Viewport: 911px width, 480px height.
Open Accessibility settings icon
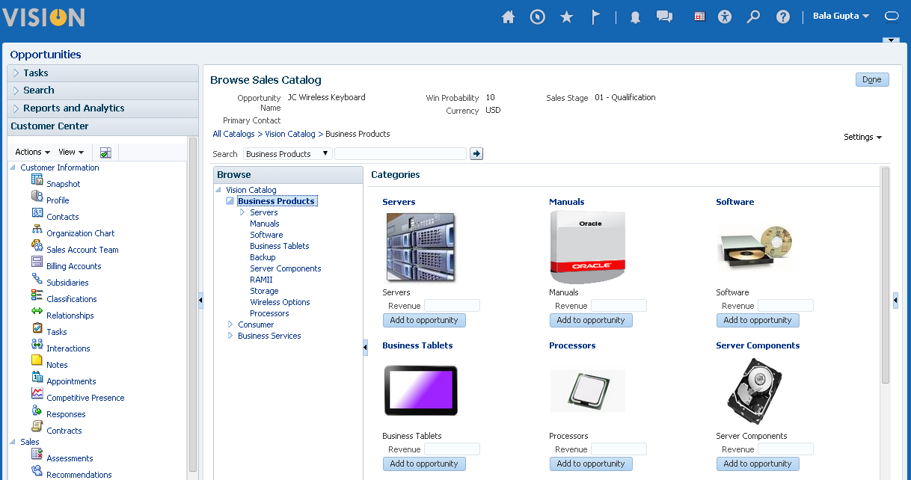click(x=724, y=16)
